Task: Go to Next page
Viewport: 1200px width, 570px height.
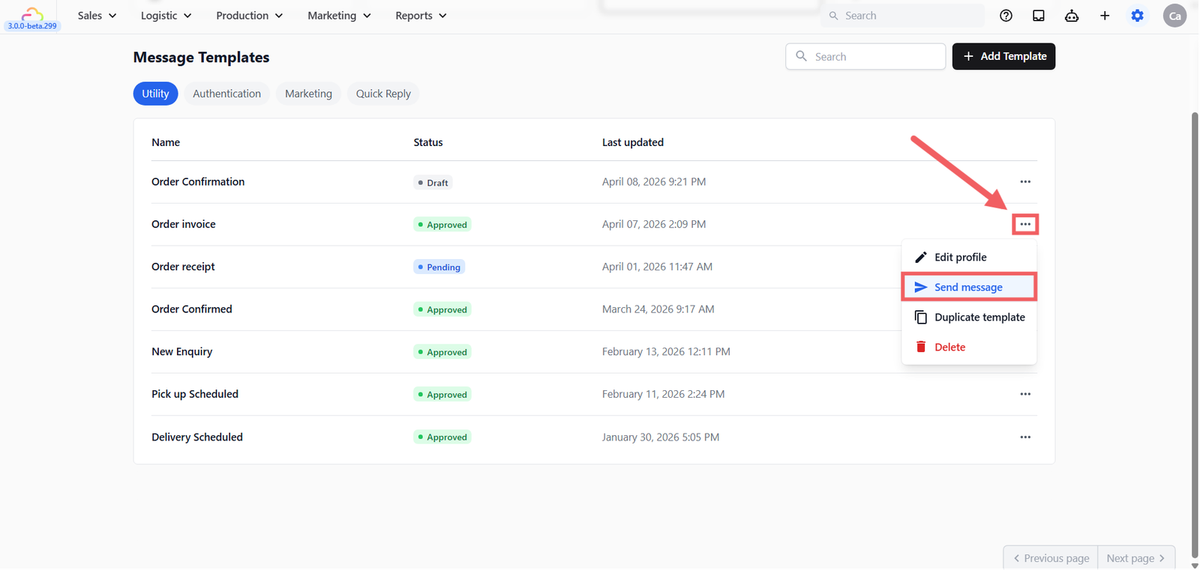Action: pyautogui.click(x=1135, y=558)
